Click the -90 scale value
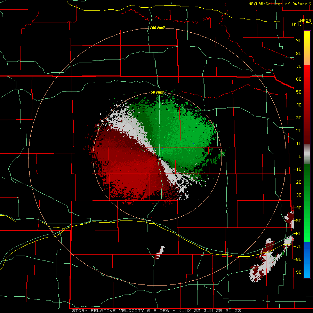 [297, 272]
